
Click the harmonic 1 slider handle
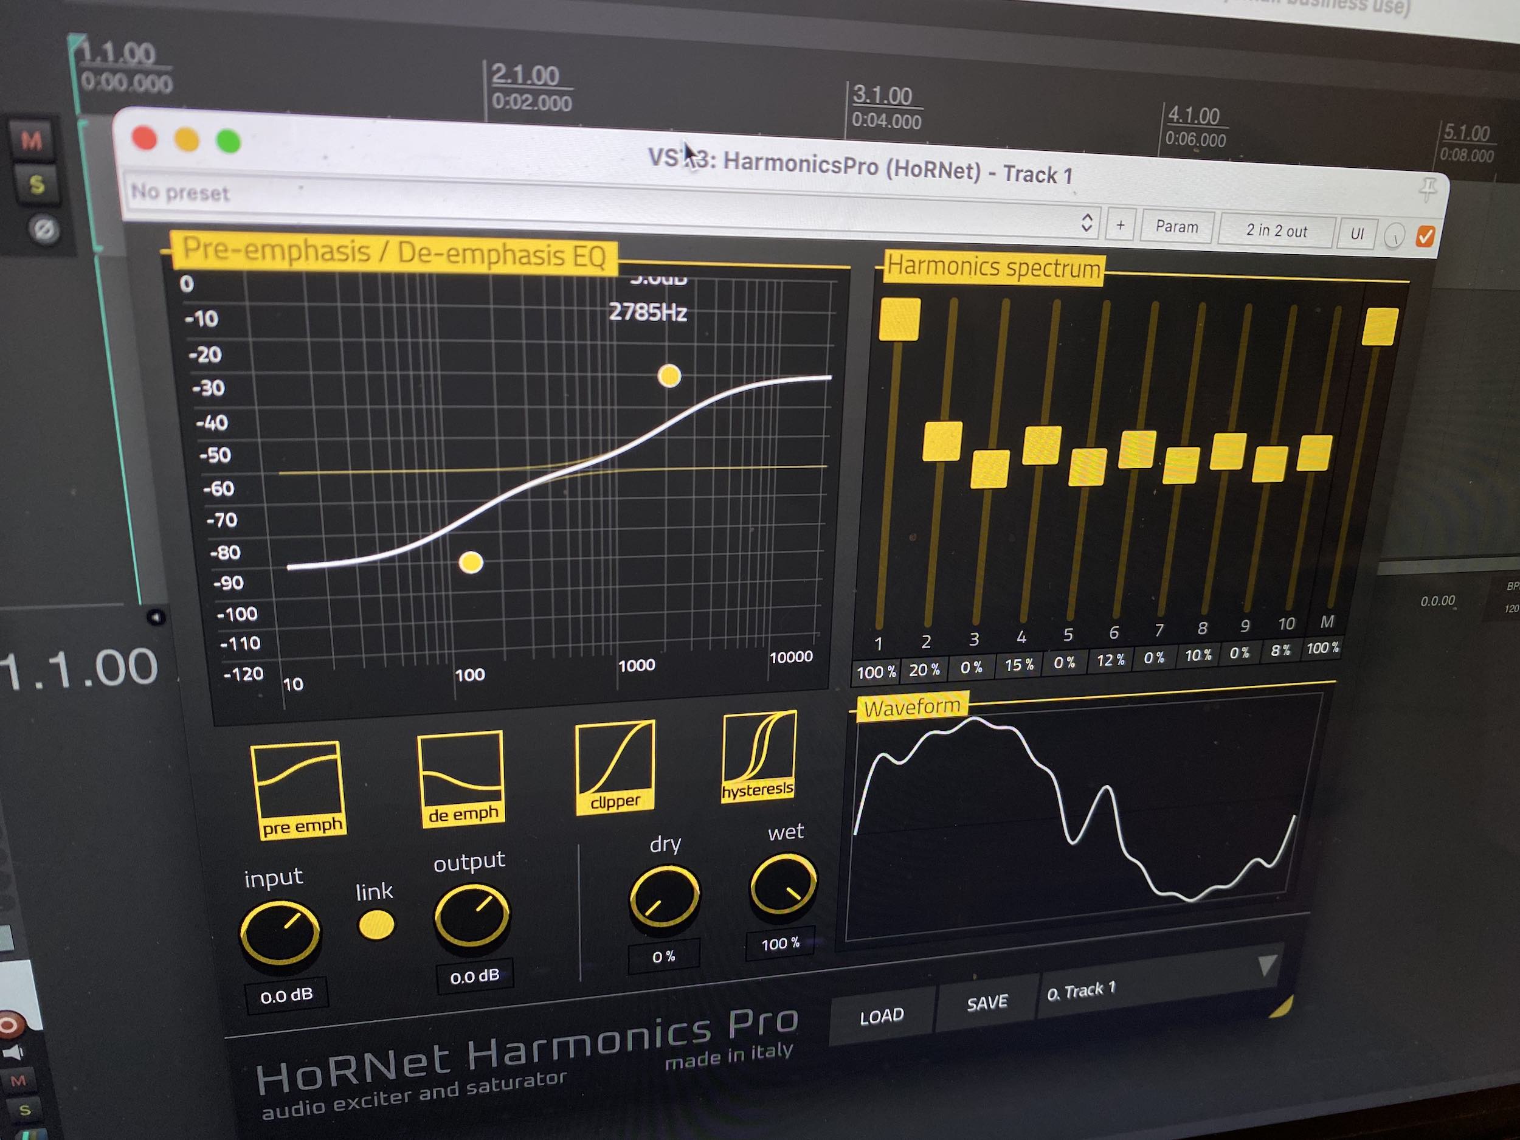[x=899, y=319]
